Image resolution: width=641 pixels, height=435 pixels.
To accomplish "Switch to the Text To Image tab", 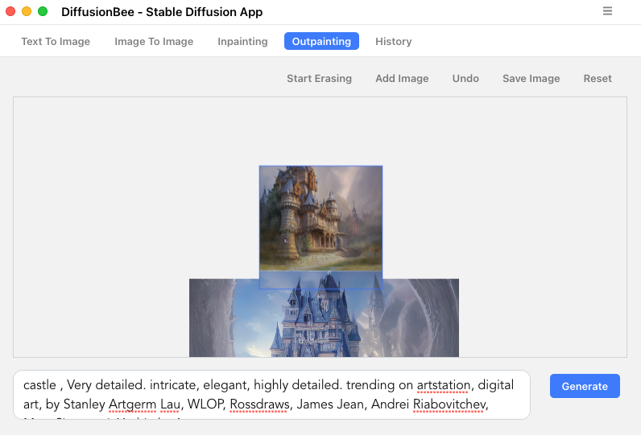I will click(56, 41).
